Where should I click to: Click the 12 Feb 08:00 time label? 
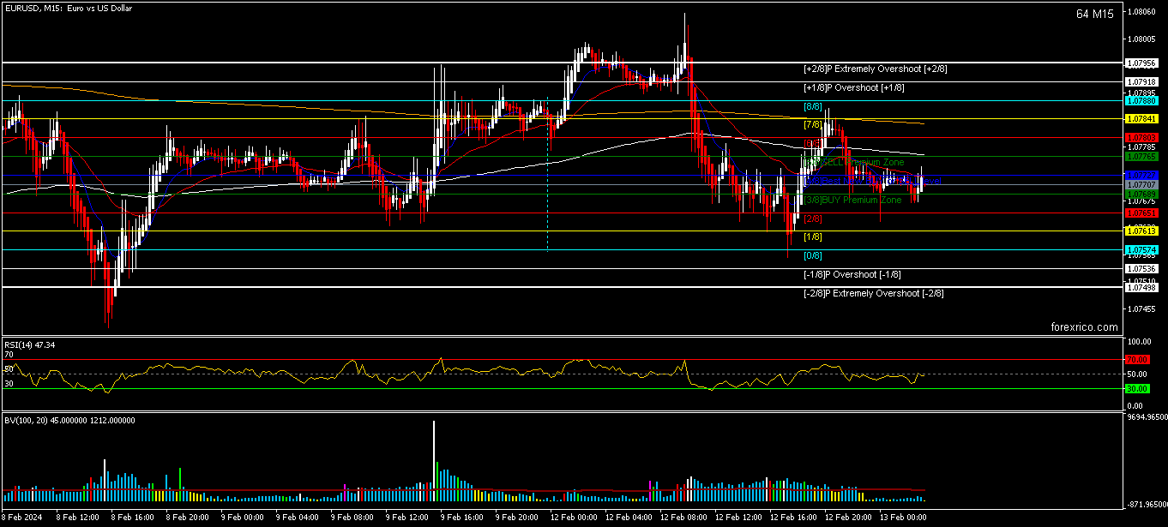coord(684,518)
